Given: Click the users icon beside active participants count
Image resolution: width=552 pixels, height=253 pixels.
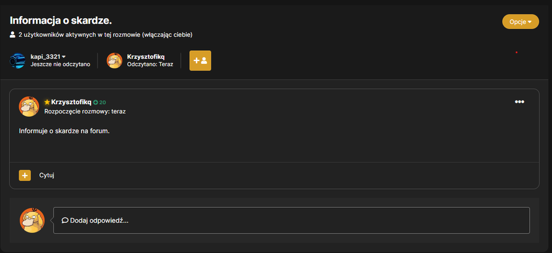Looking at the screenshot, I should pos(13,35).
